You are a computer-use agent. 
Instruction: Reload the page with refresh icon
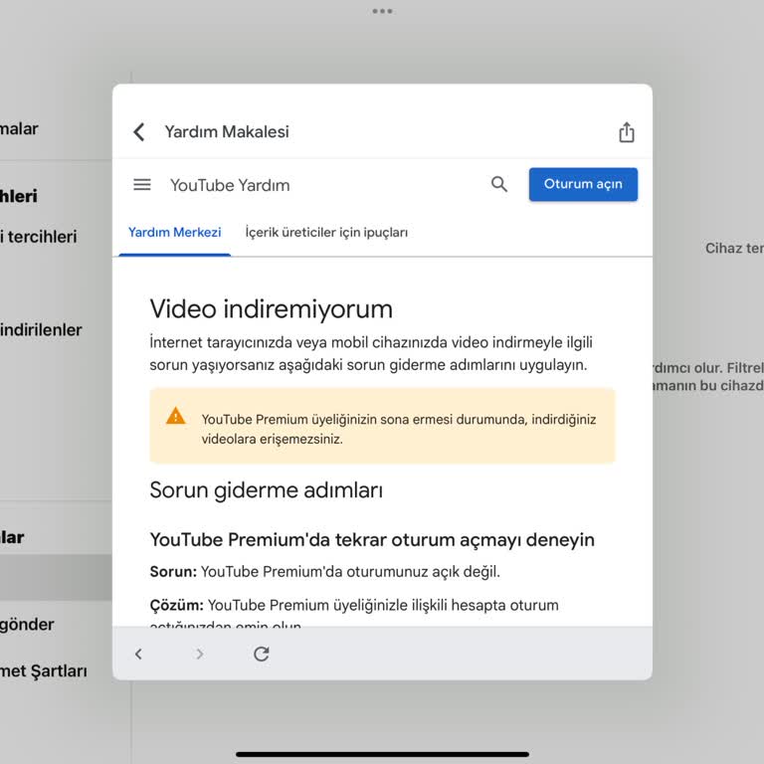(262, 654)
